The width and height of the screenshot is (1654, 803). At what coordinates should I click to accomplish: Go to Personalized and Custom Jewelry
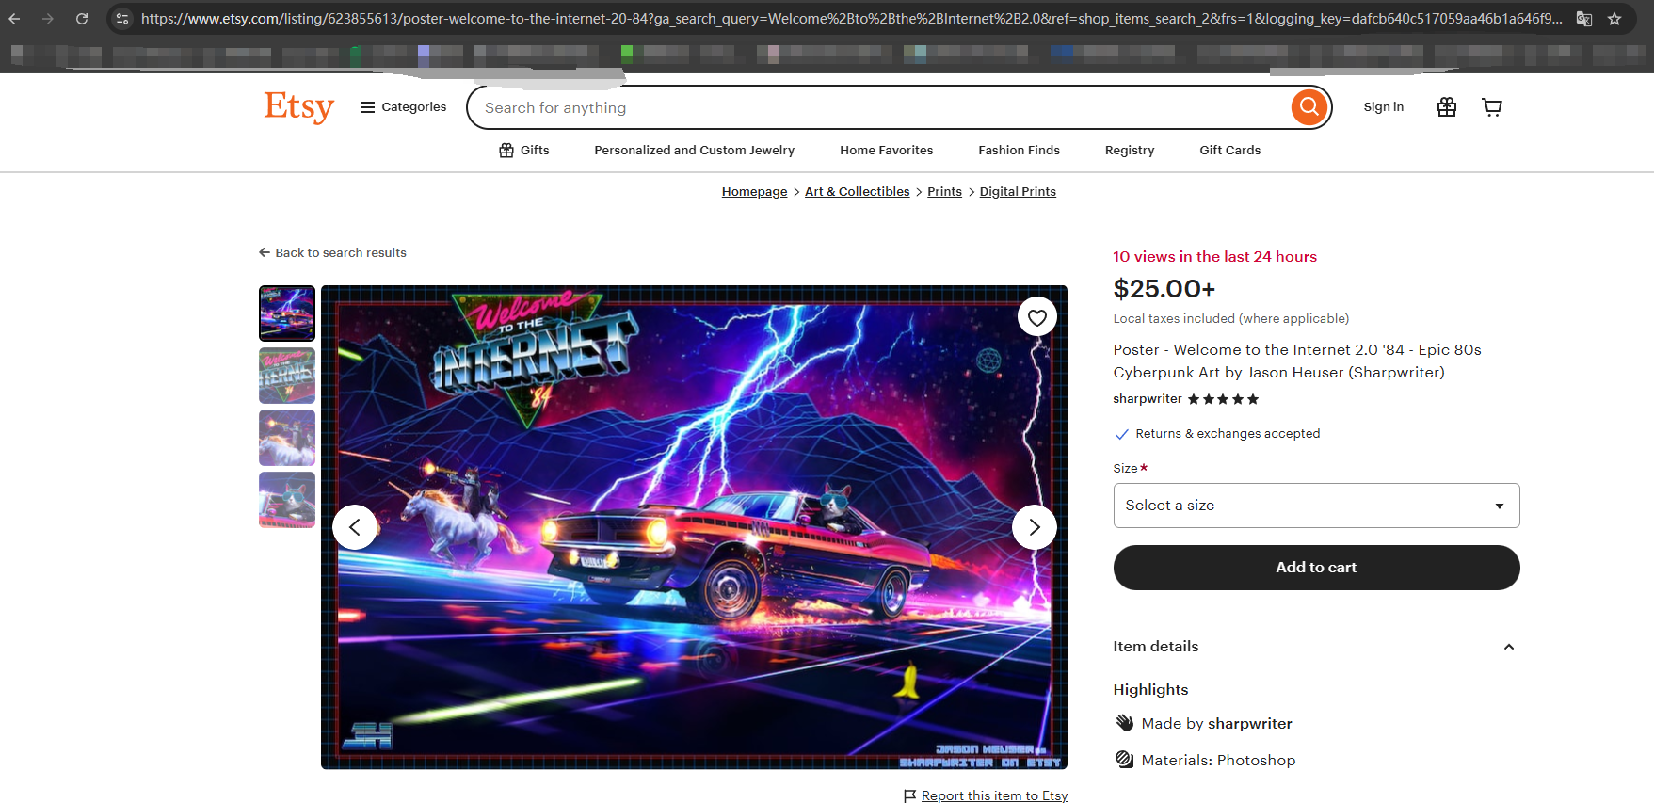coord(694,151)
